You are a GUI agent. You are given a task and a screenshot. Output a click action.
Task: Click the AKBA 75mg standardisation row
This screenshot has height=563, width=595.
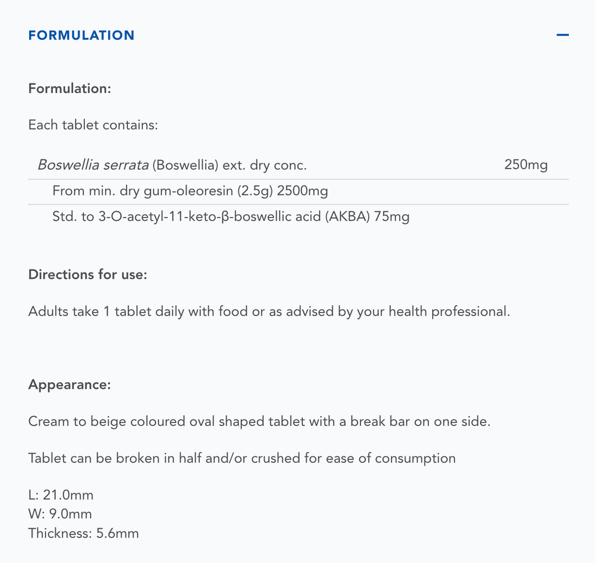tap(231, 217)
